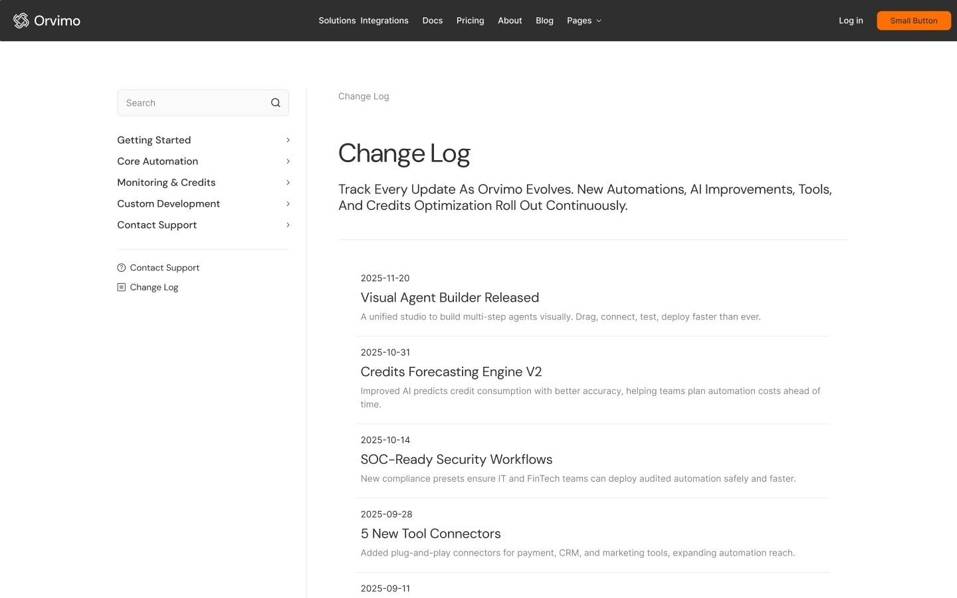Click the Orvimo logo icon

[21, 21]
